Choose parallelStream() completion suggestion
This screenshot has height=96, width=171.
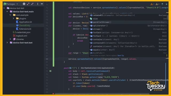128,22
